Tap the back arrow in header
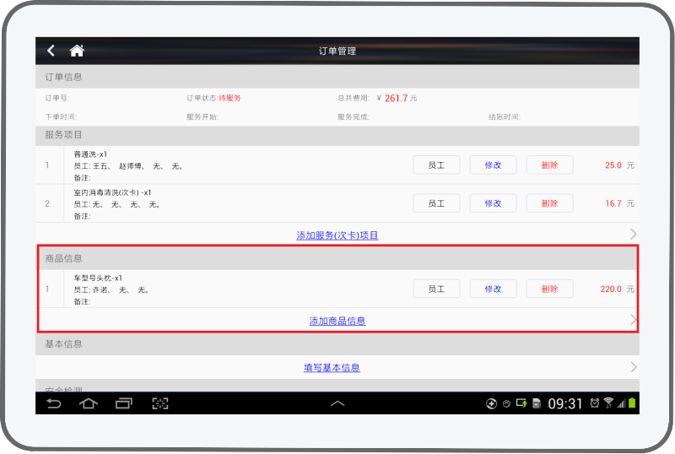675x454 pixels. coord(51,51)
